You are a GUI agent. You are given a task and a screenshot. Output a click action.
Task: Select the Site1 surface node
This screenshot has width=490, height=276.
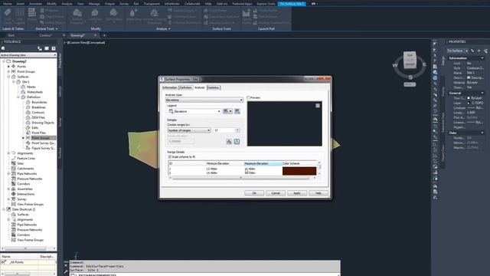coord(25,82)
